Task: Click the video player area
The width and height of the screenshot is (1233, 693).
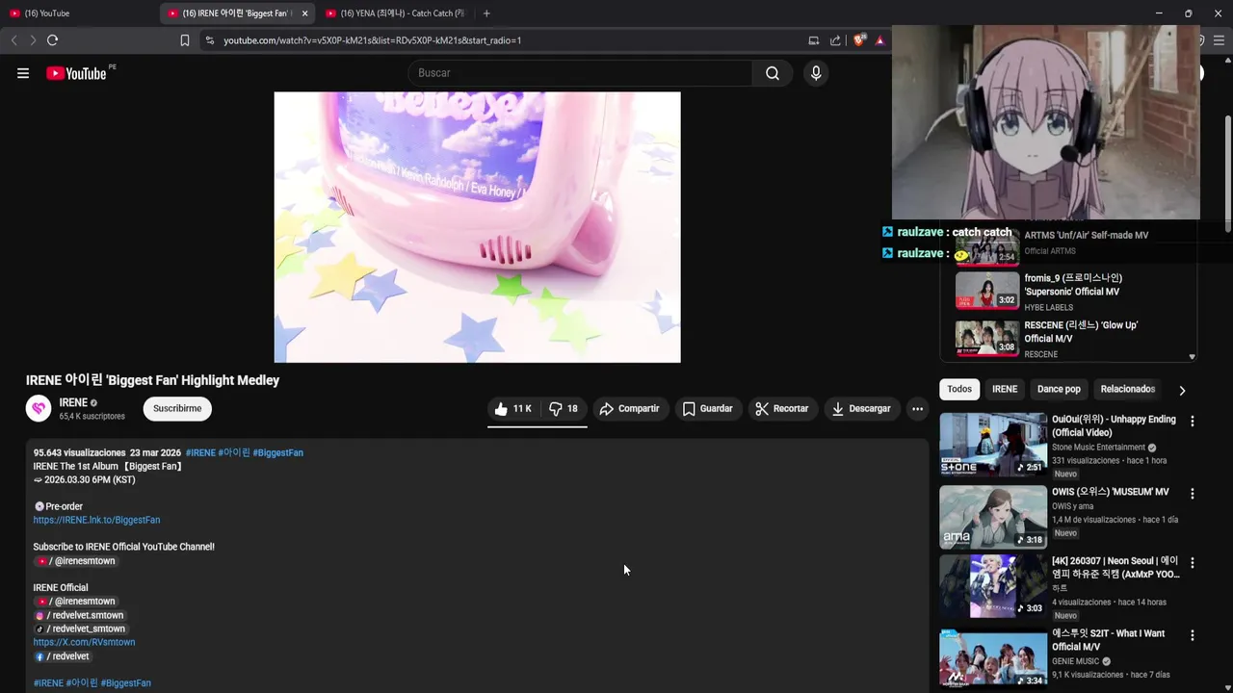Action: (x=477, y=227)
